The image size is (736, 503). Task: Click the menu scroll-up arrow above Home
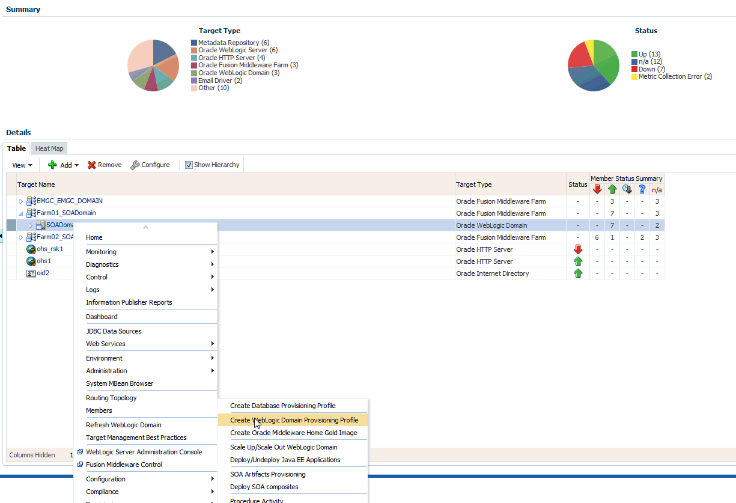click(x=145, y=227)
